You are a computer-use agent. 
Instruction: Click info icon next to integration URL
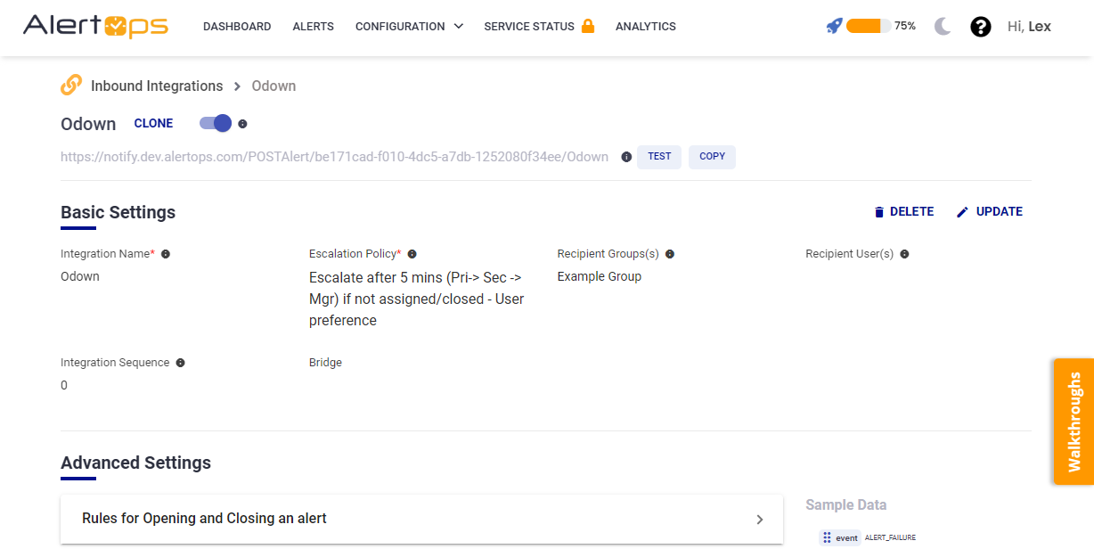coord(626,157)
